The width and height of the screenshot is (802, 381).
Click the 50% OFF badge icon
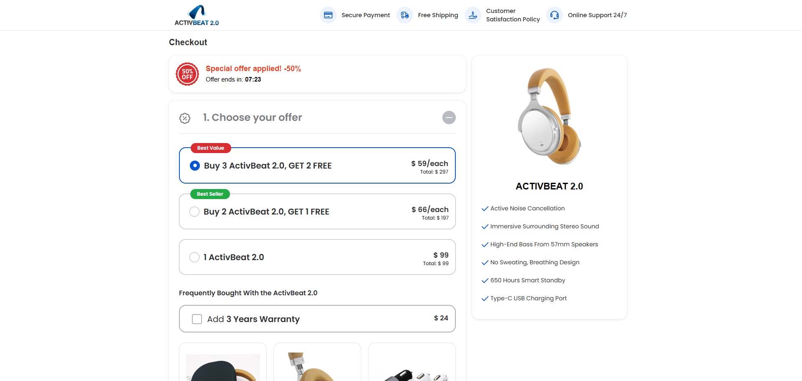[x=187, y=74]
